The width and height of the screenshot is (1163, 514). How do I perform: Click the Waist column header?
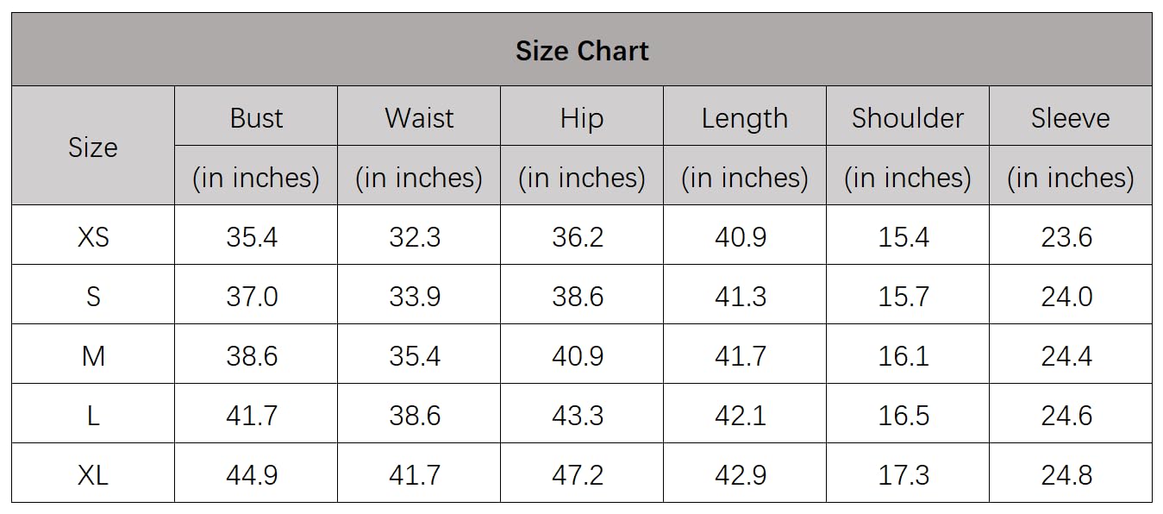[x=419, y=118]
